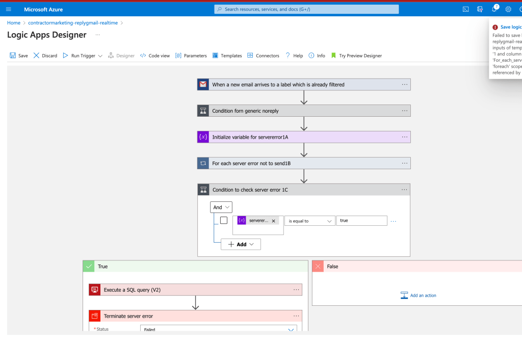
Task: Click the condition value field containing true
Action: (361, 221)
